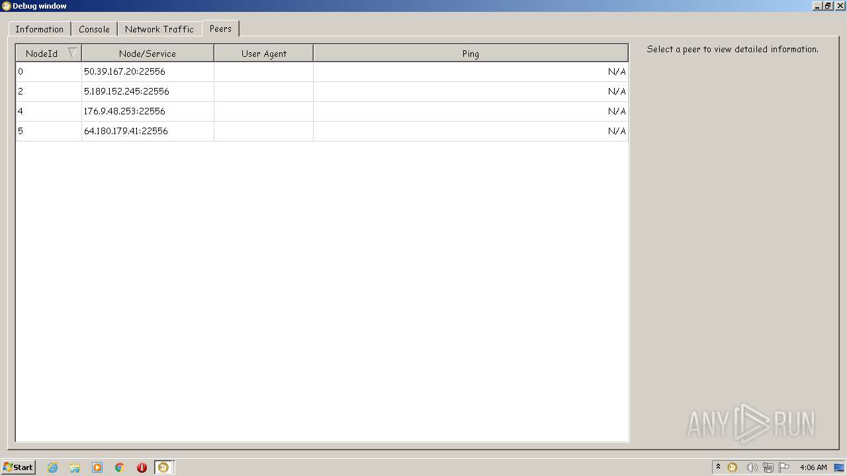Switch to the Information tab
847x476 pixels.
point(40,29)
